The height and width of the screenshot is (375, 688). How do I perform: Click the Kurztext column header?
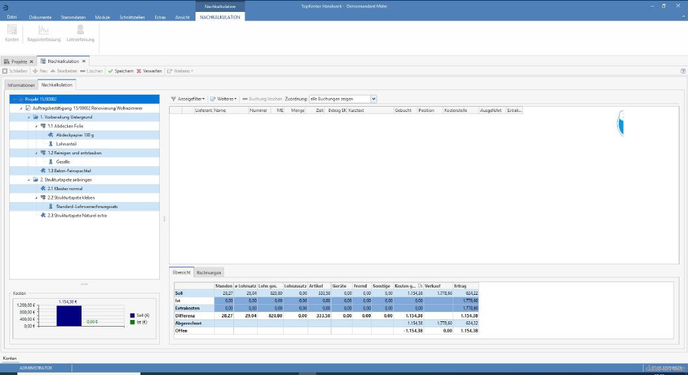point(369,111)
